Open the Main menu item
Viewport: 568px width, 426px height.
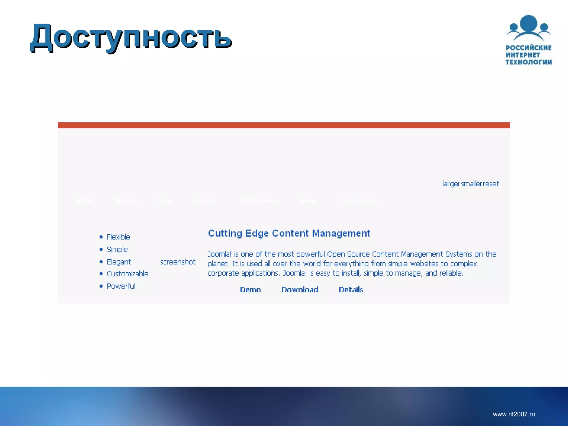pos(84,201)
